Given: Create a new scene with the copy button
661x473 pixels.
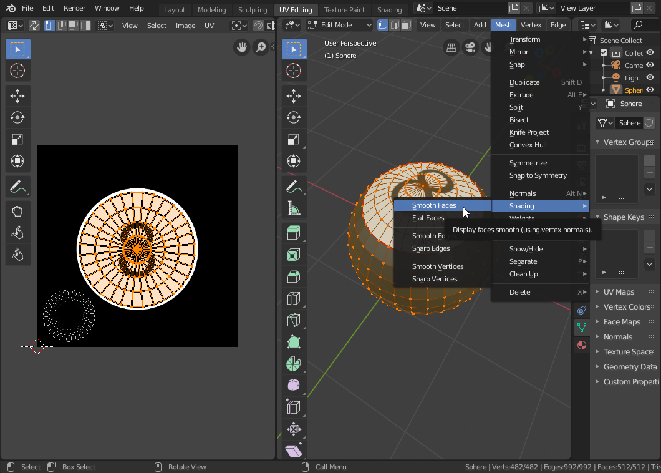Looking at the screenshot, I should point(514,8).
